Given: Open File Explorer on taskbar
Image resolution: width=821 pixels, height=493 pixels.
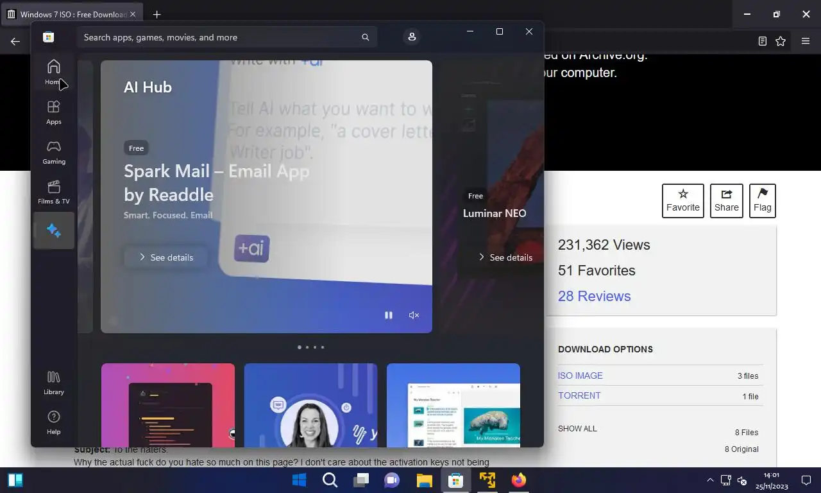Looking at the screenshot, I should [x=424, y=480].
